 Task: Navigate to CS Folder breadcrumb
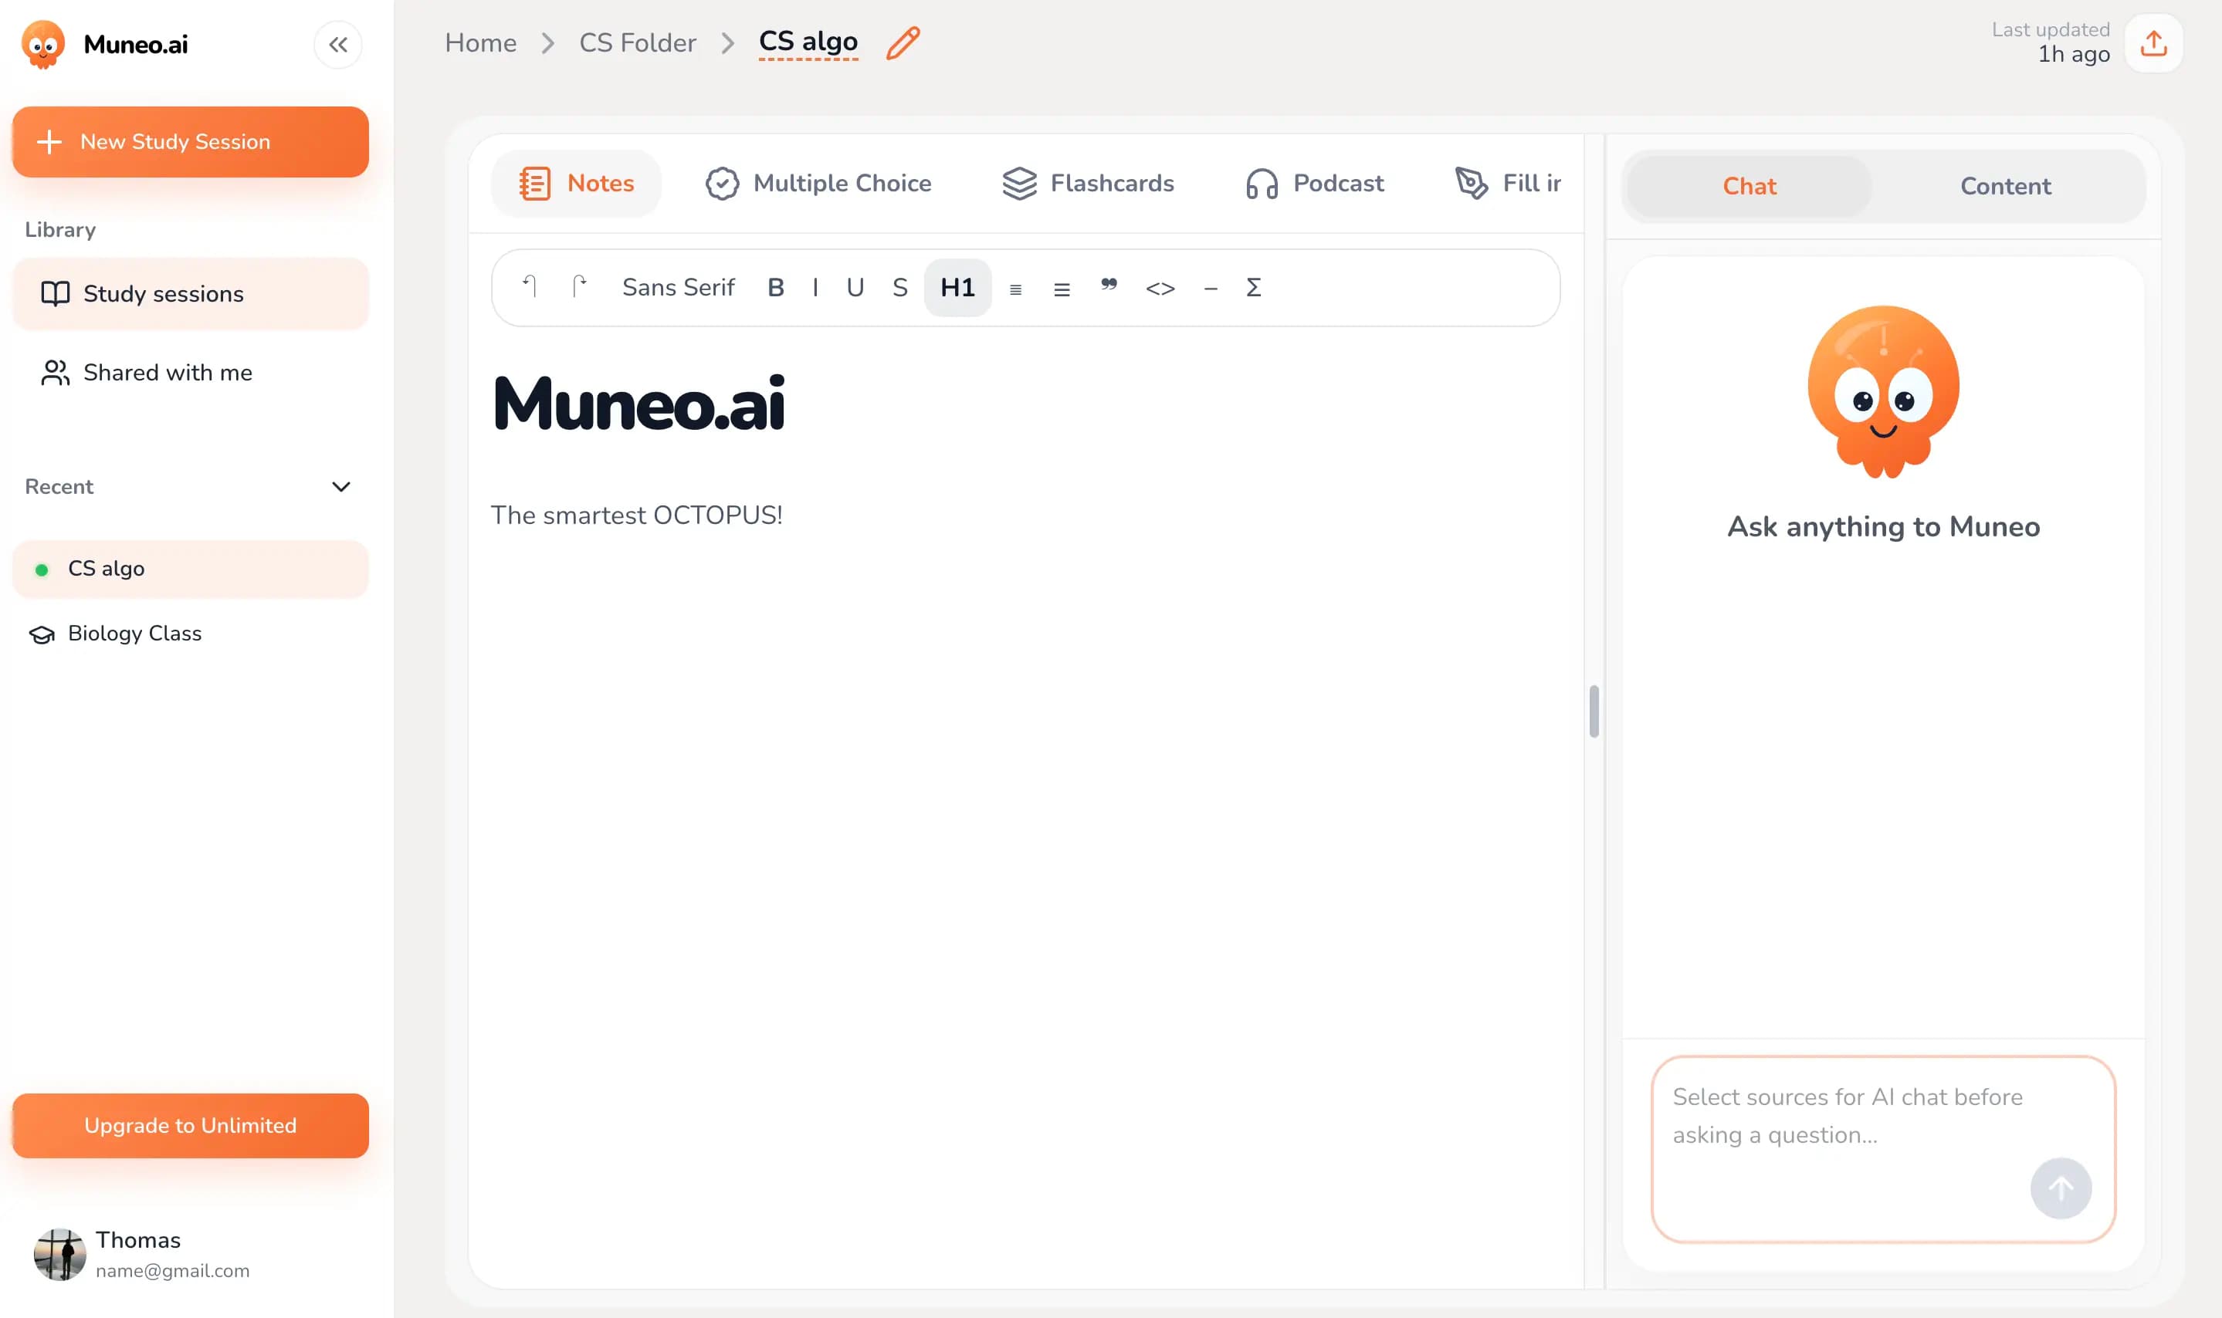click(x=638, y=42)
